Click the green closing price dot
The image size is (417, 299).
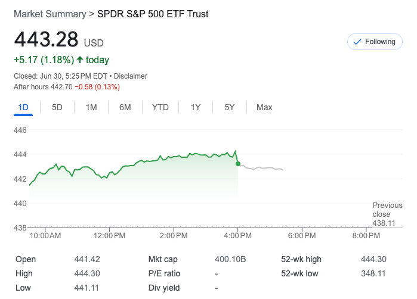238,163
